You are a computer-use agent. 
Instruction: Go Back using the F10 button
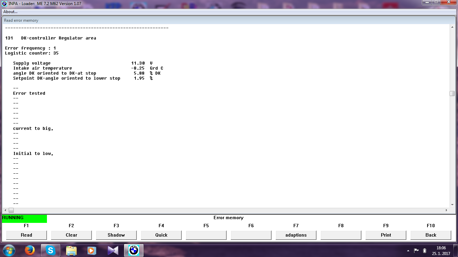[431, 235]
